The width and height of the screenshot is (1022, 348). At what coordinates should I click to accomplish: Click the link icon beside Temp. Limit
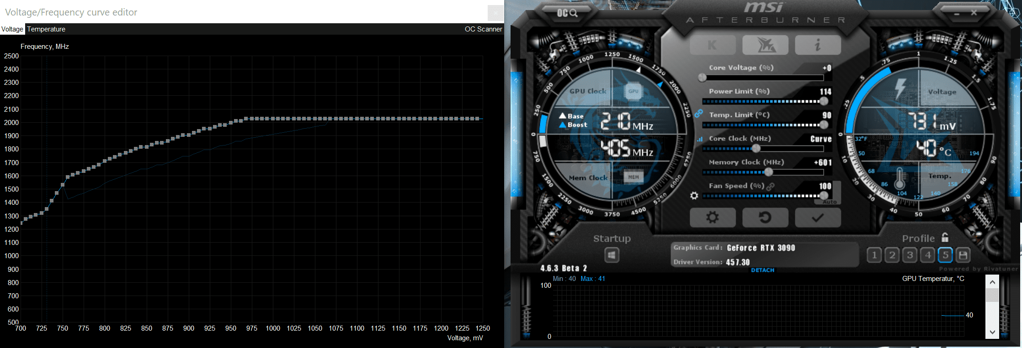(699, 114)
